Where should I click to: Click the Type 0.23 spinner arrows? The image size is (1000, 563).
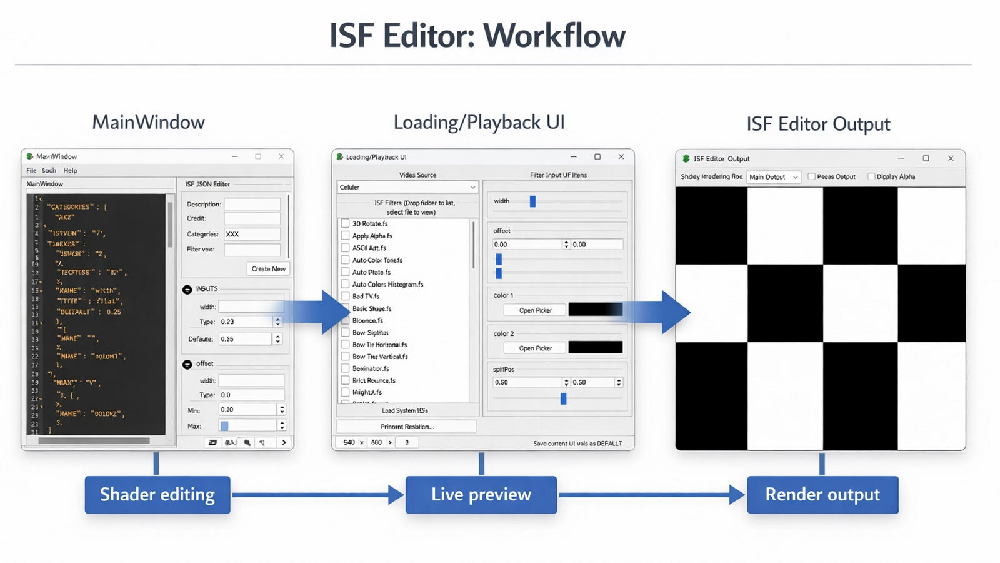coord(277,322)
